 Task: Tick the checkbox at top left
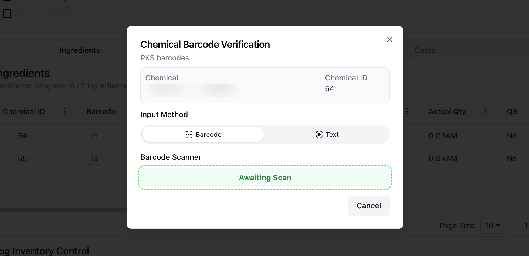pyautogui.click(x=7, y=13)
